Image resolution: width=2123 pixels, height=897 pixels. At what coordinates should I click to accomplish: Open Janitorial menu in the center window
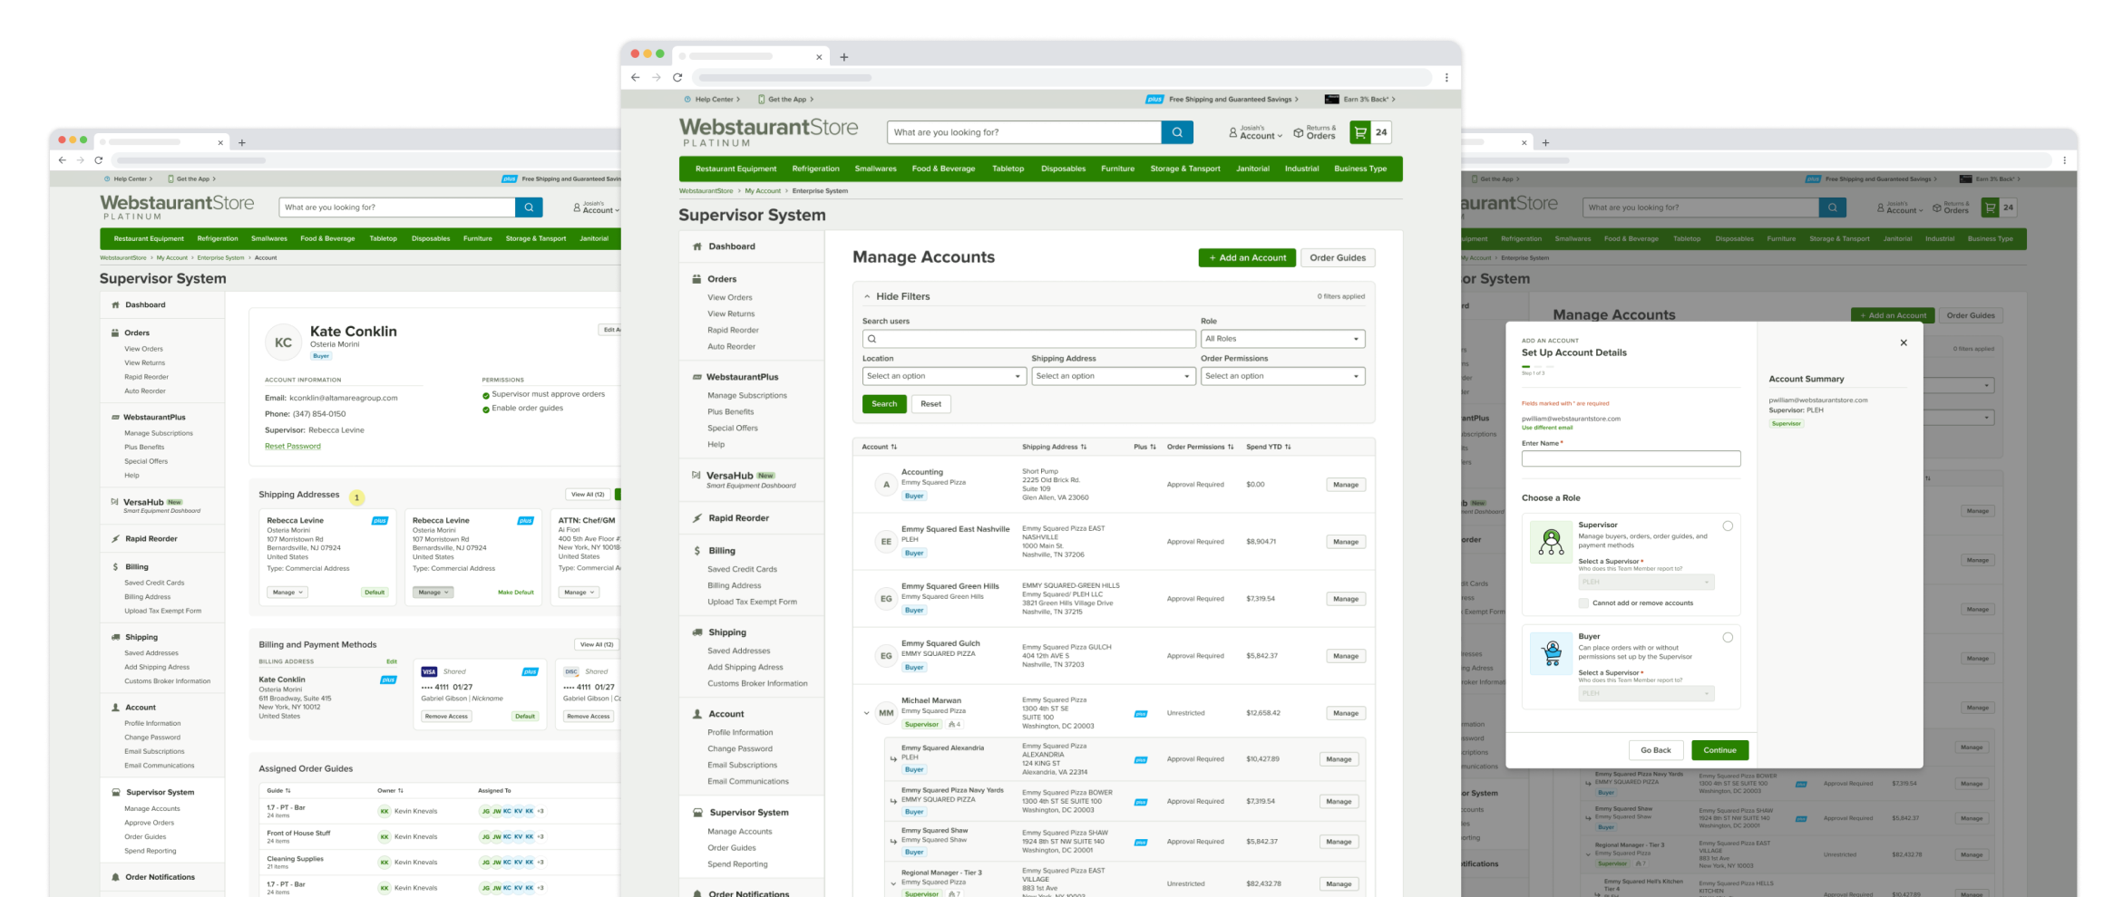1252,169
